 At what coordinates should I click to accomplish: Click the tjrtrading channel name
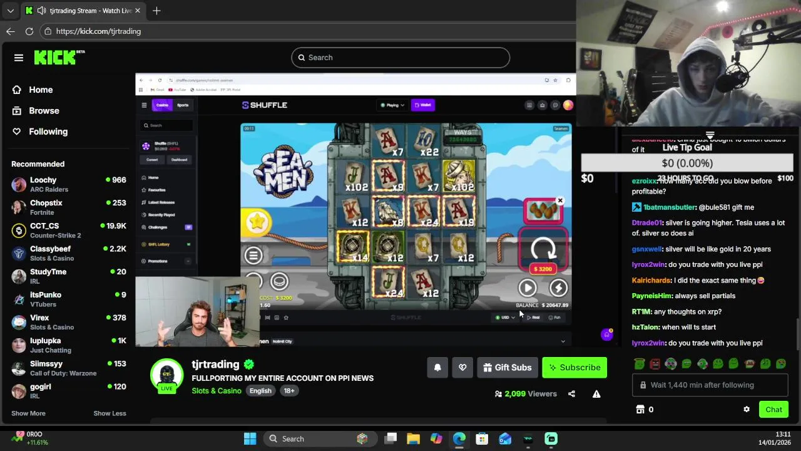215,365
